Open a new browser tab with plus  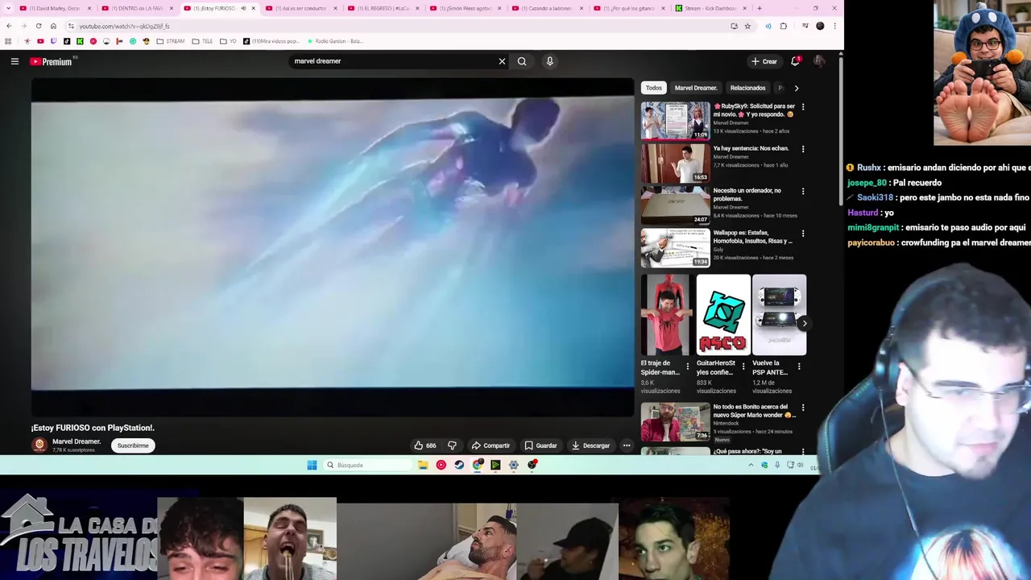point(759,8)
